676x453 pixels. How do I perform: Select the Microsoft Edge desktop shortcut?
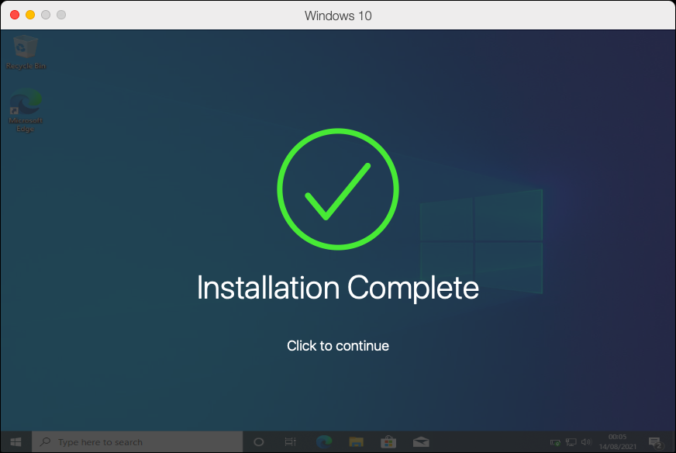[26, 110]
